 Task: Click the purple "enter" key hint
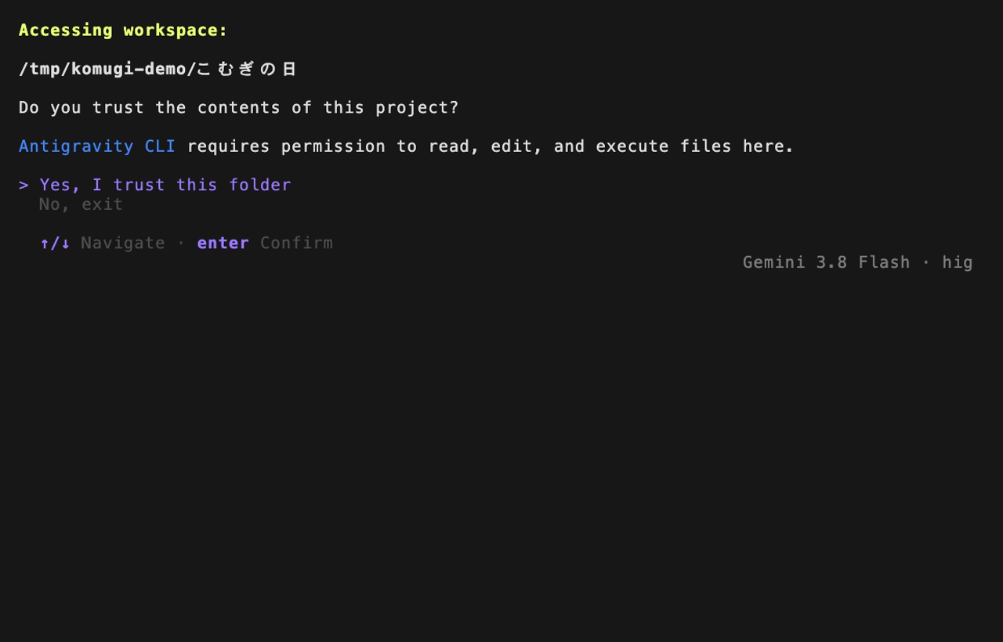pyautogui.click(x=223, y=243)
